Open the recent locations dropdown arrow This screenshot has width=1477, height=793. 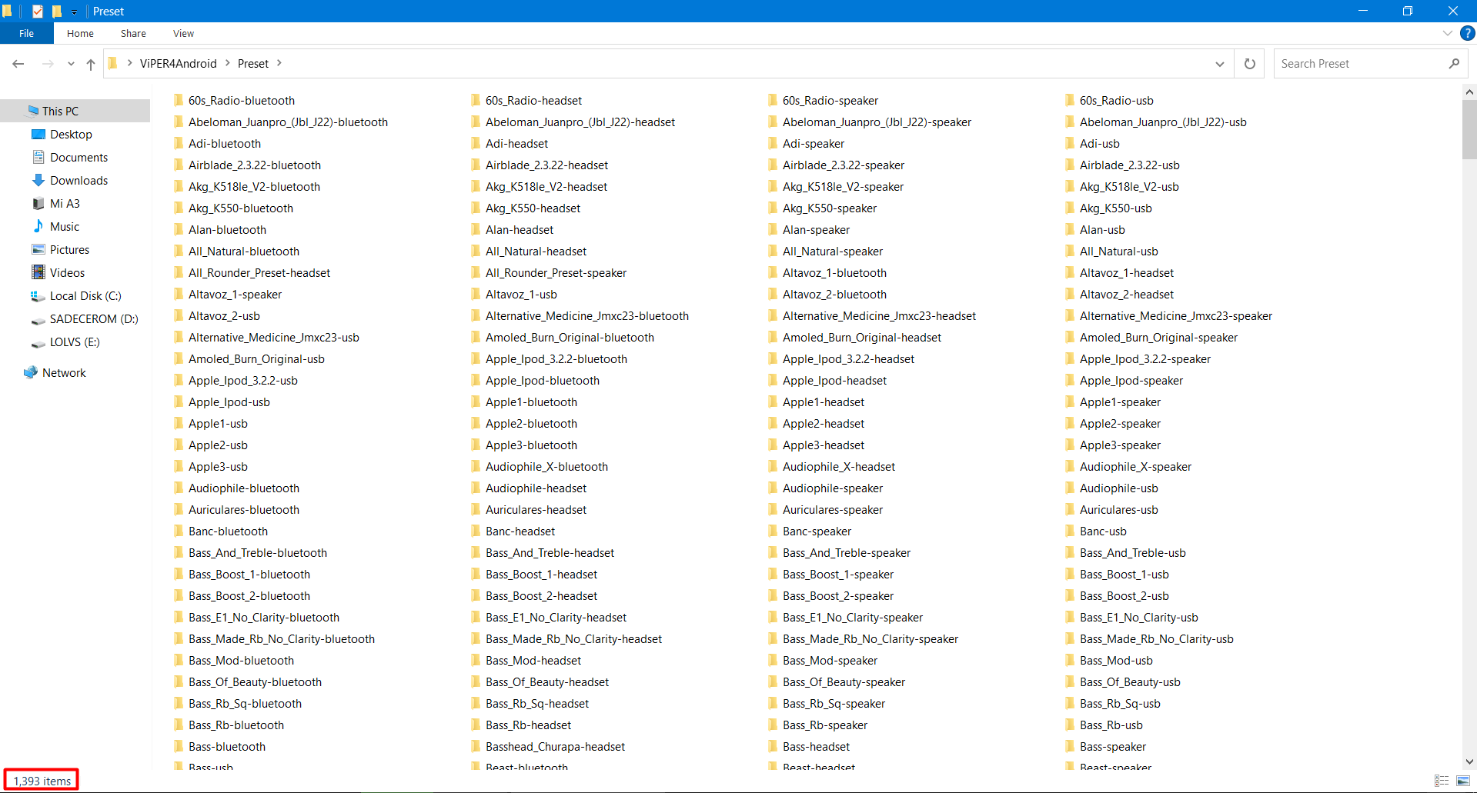coord(71,64)
